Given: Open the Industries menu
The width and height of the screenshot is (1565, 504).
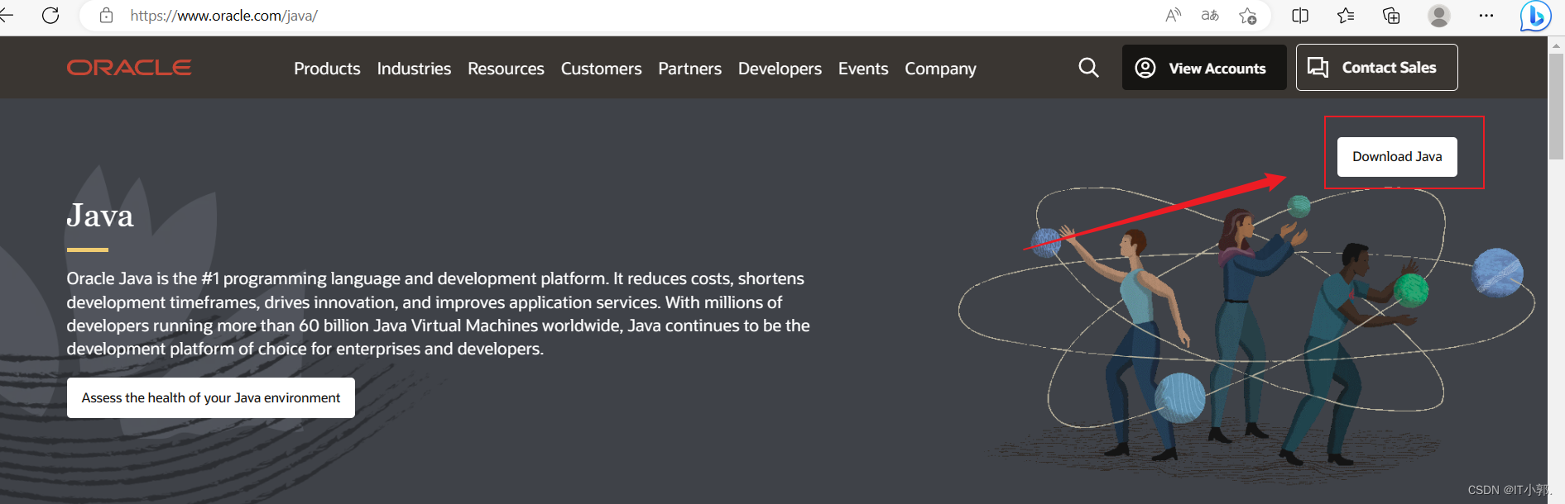Looking at the screenshot, I should [x=414, y=69].
